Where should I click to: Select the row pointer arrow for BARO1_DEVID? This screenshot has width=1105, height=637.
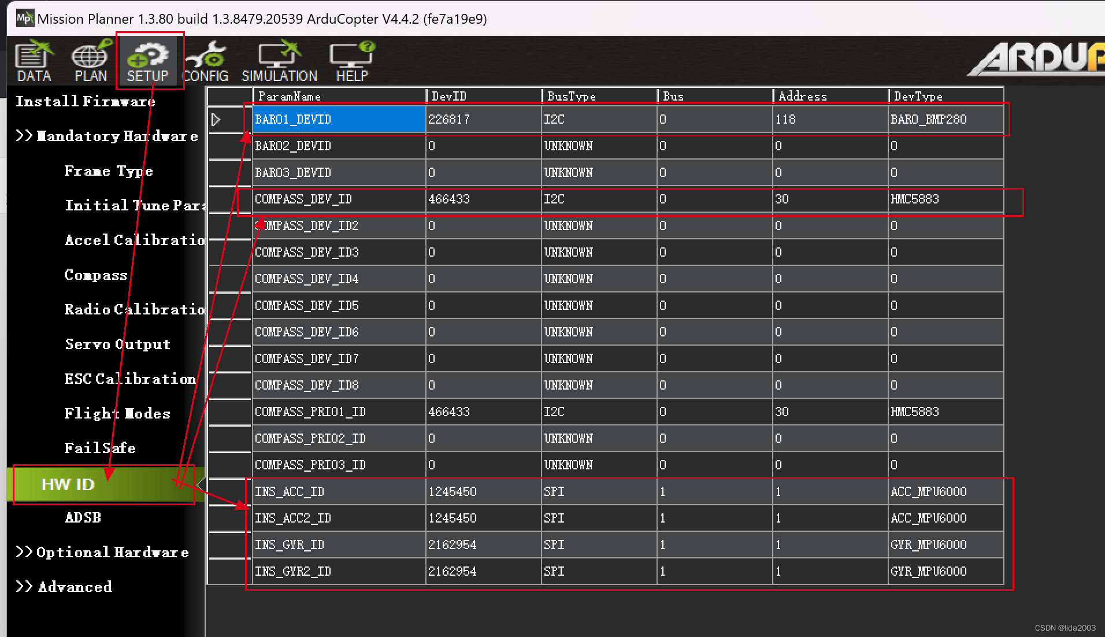point(216,120)
